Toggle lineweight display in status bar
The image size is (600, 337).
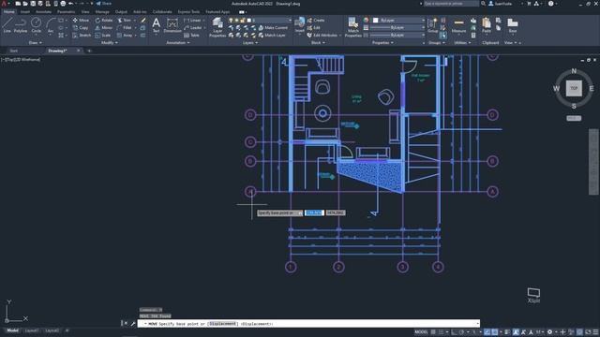[507, 332]
